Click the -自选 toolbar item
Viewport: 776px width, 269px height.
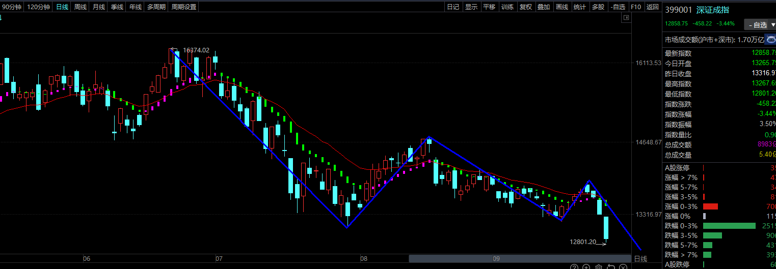pyautogui.click(x=618, y=7)
